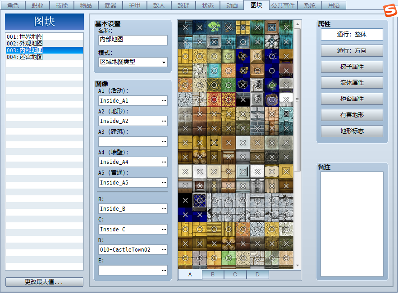The image size is (398, 293).
Task: Click the white pebble rocks water tile
Action: (272, 42)
